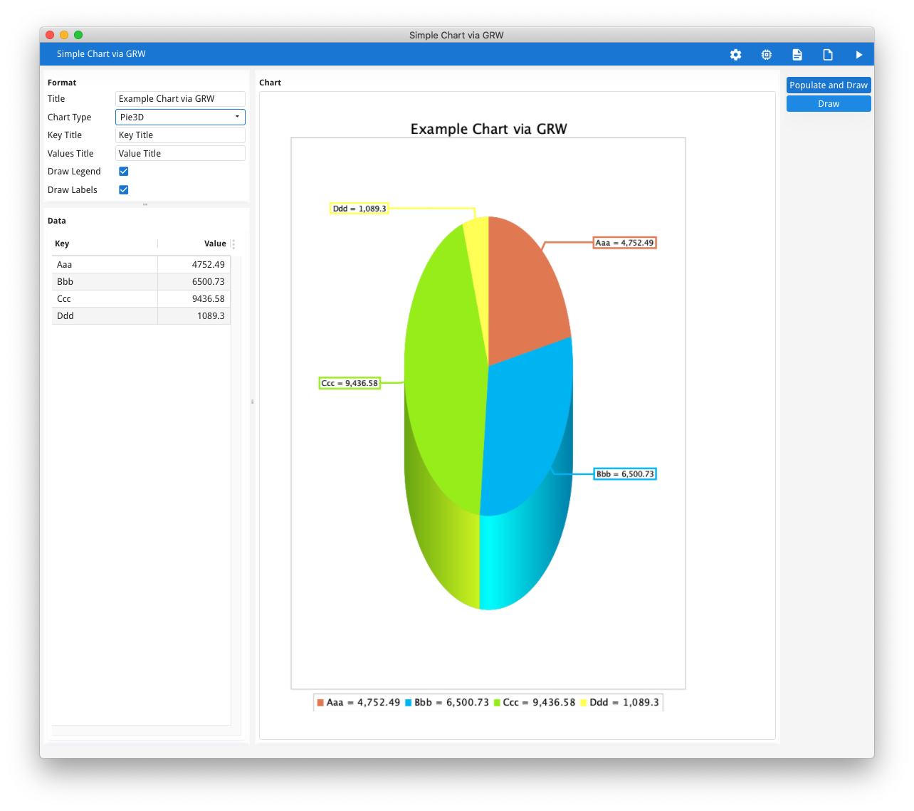Select the Bbb row value 6500.73
The image size is (914, 811).
point(208,281)
